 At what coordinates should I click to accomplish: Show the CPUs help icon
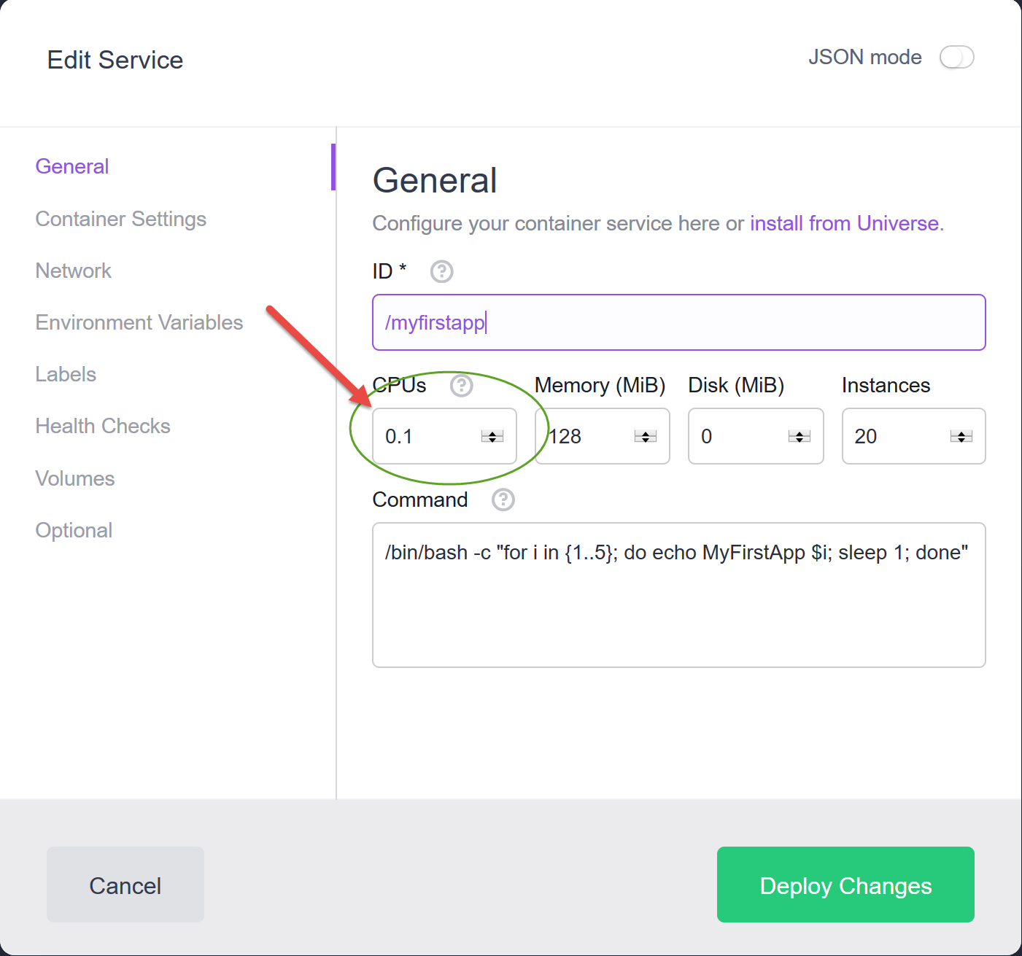(x=461, y=385)
